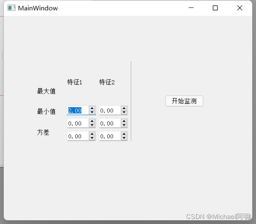Screen dimensions: 256x224
Task: Click up arrow of bottom 特征2 spin box
Action: [x=124, y=134]
